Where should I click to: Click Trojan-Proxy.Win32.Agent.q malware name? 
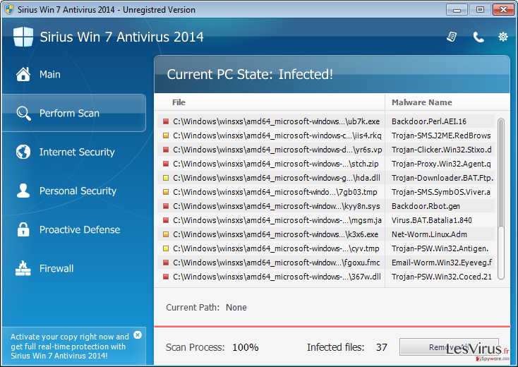441,164
